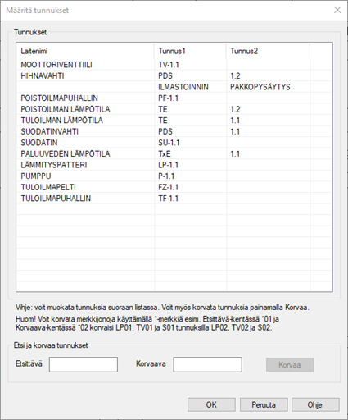Open help via Ohje button
The width and height of the screenshot is (348, 420).
(315, 404)
